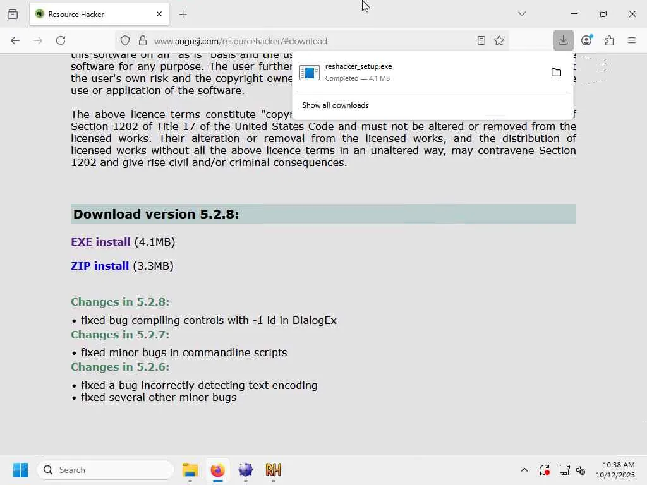This screenshot has width=647, height=485.
Task: Click the (3.3MB) size text
Action: [153, 266]
